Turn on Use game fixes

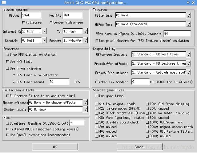click(x=97, y=96)
